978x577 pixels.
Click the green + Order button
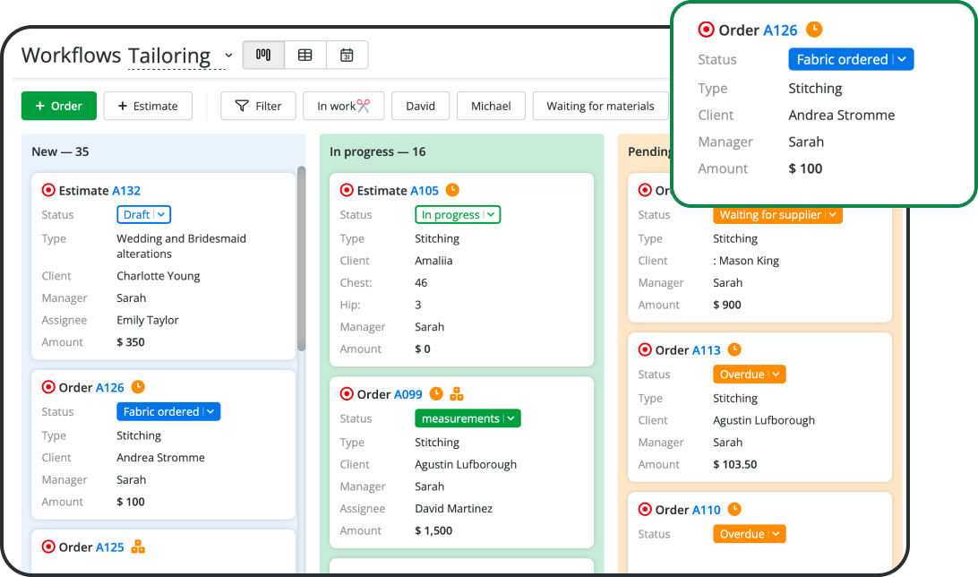pos(58,106)
